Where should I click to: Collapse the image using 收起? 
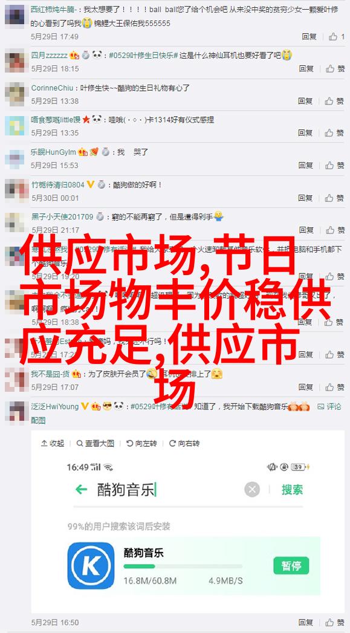(52, 443)
